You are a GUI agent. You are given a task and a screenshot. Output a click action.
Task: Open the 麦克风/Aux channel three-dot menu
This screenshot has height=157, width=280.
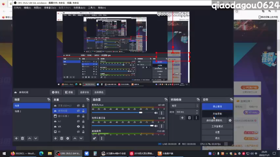[161, 113]
